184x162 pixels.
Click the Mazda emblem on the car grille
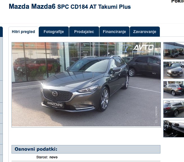(x=55, y=93)
